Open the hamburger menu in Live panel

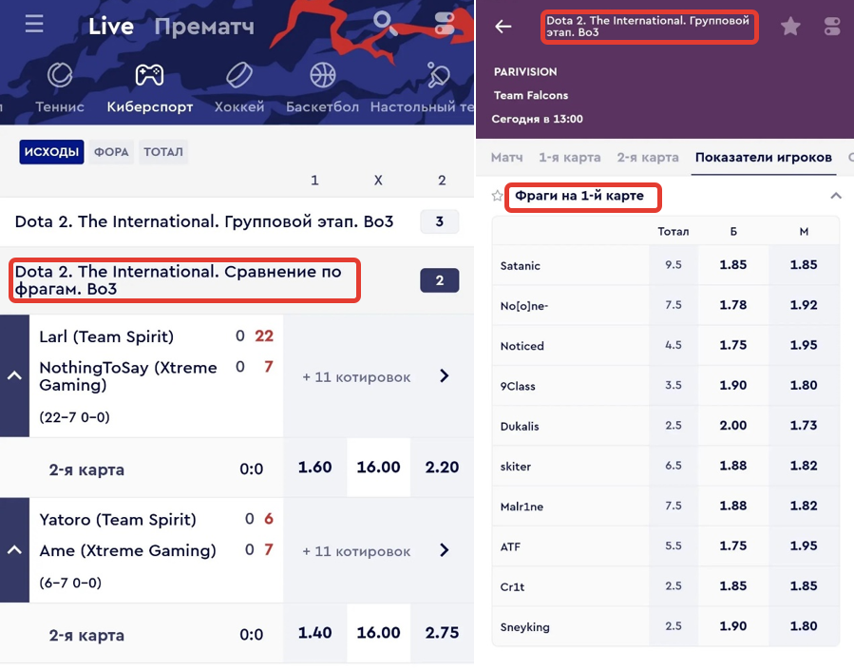click(x=34, y=25)
